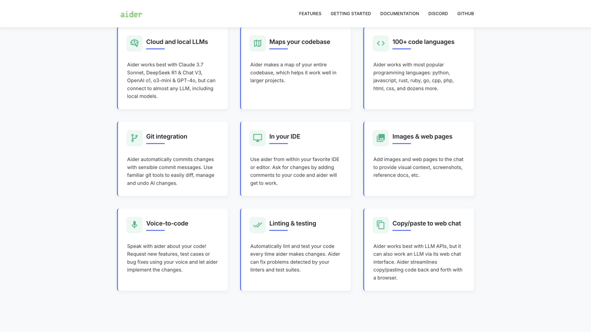Click the image gallery icon for Images & web pages
Screen dimensions: 591x332
click(x=381, y=138)
